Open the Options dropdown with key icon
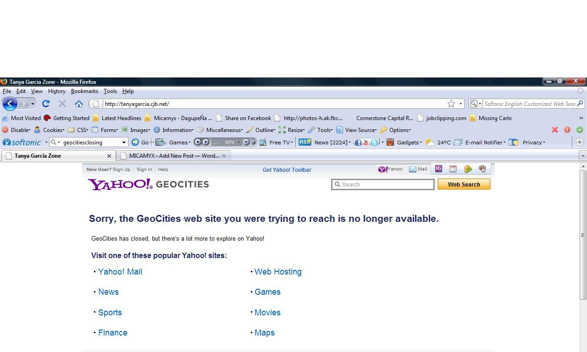Image resolution: width=587 pixels, height=352 pixels. [396, 130]
